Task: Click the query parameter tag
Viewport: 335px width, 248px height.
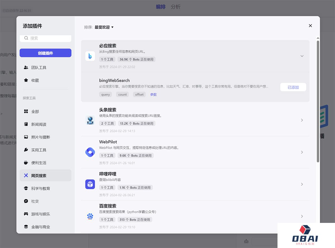Action: pyautogui.click(x=106, y=95)
